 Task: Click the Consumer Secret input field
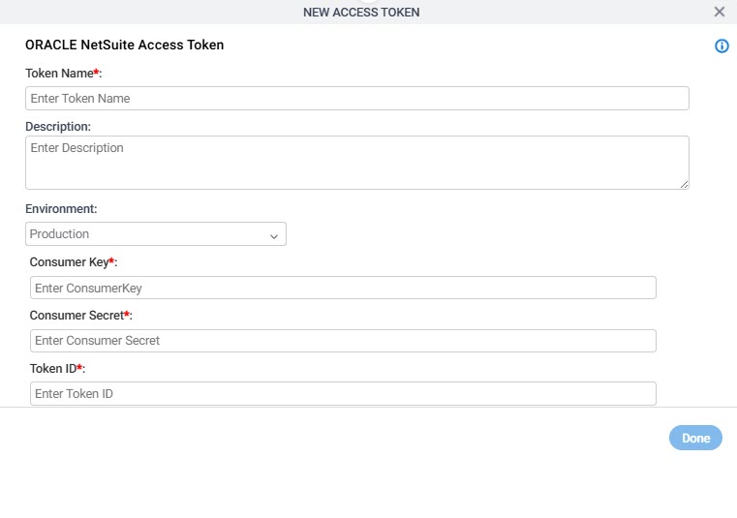pos(343,341)
